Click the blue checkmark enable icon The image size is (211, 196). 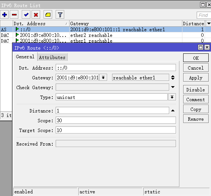(x=26, y=15)
